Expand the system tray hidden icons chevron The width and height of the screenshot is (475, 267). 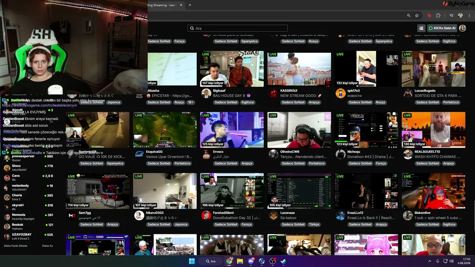pyautogui.click(x=430, y=261)
